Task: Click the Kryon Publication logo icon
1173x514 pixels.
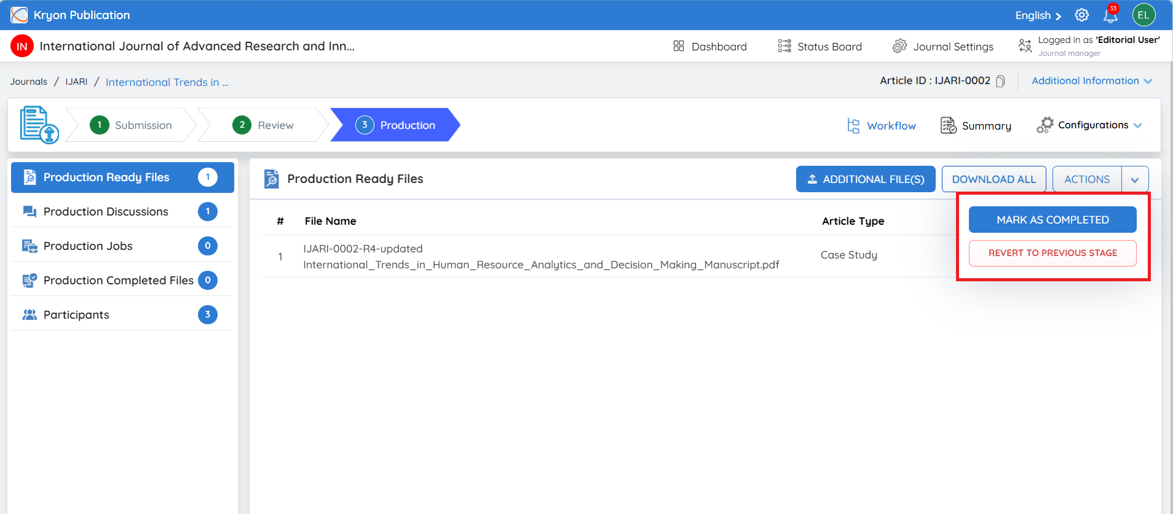Action: tap(19, 15)
